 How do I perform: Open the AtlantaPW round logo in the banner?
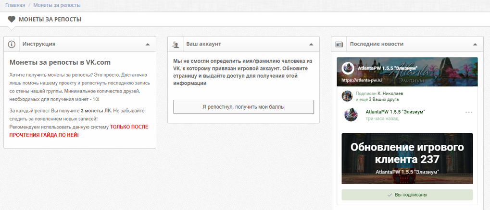tap(348, 68)
